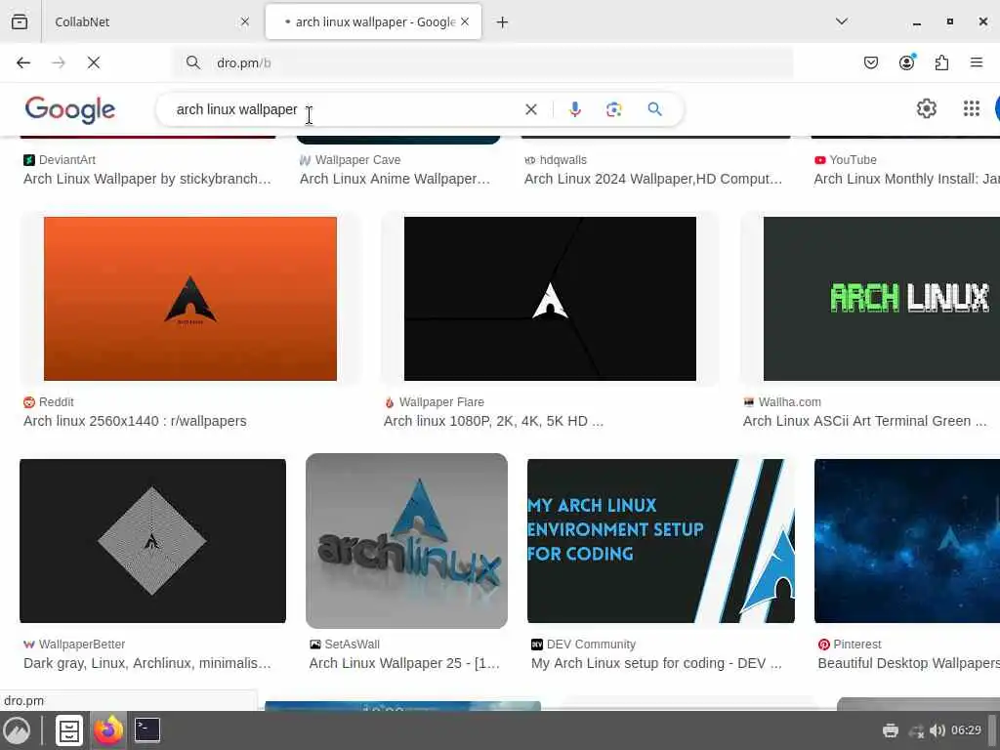Open Dark gray, Linux, Archlinux, minimalis link

pyautogui.click(x=147, y=663)
